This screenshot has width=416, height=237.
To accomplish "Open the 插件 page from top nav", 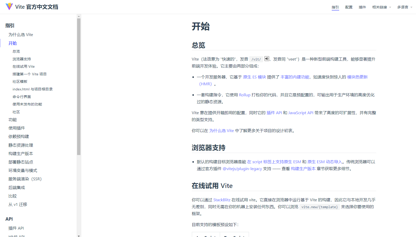I will click(x=362, y=7).
